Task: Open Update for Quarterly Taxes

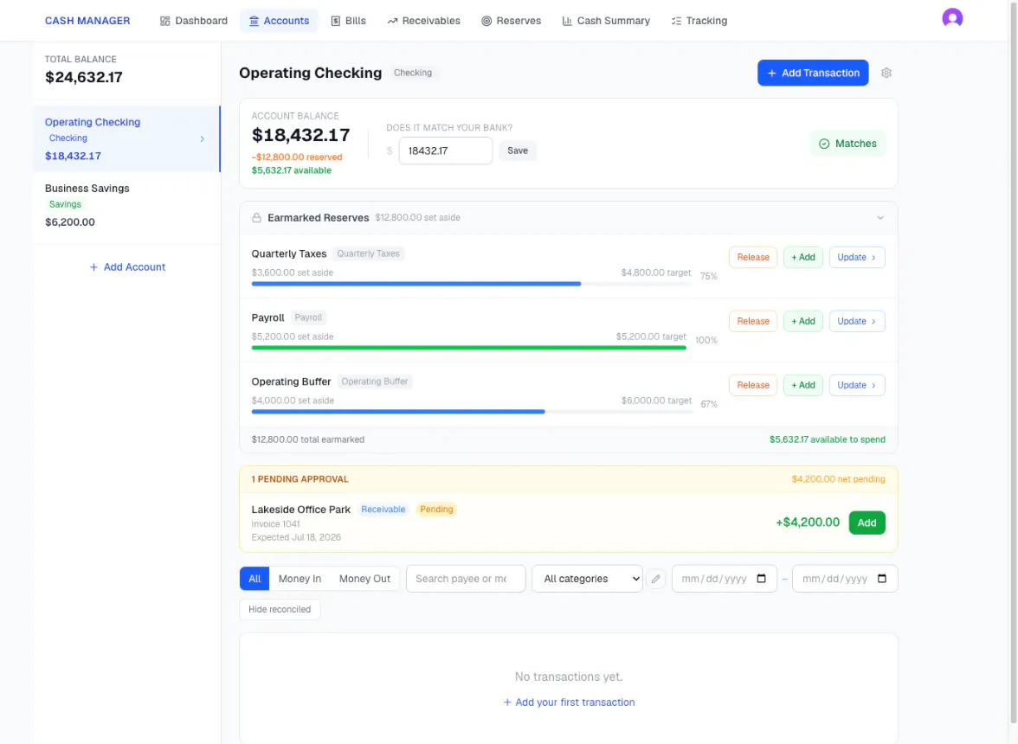Action: pyautogui.click(x=856, y=257)
